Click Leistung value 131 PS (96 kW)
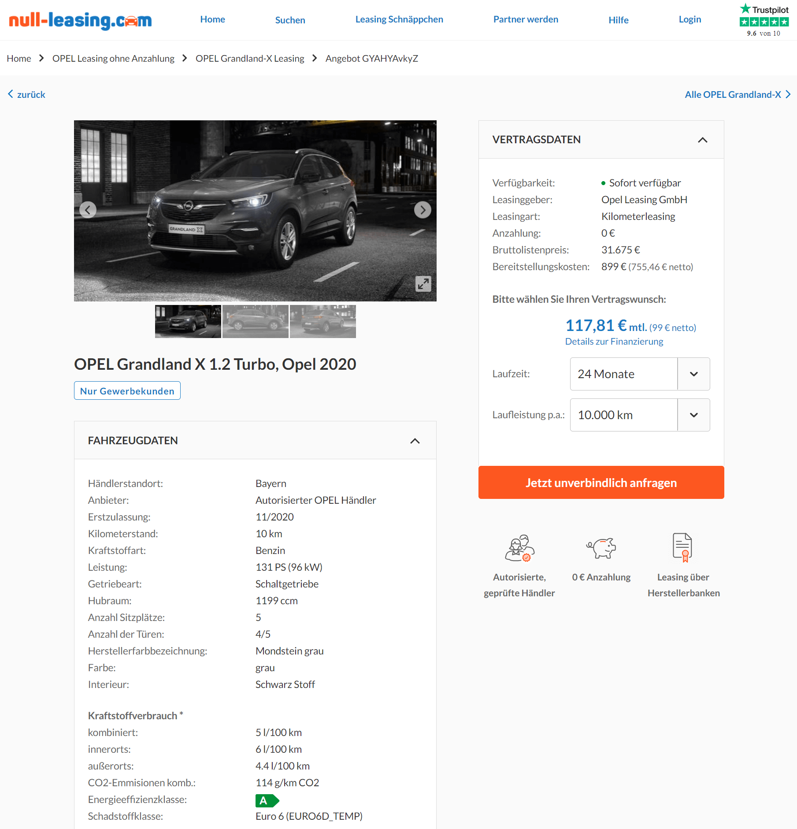Image resolution: width=797 pixels, height=829 pixels. pos(289,567)
